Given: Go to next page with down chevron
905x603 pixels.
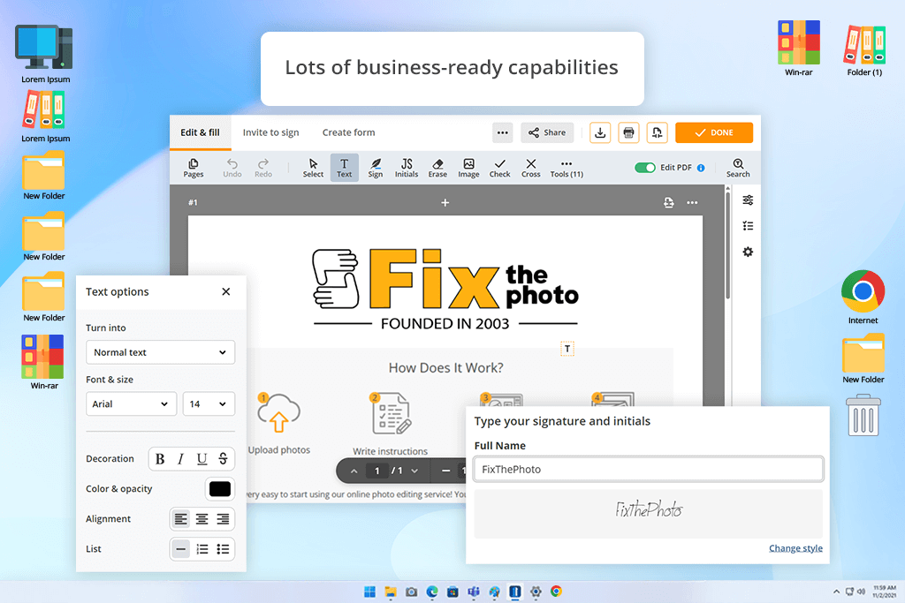Looking at the screenshot, I should (414, 471).
